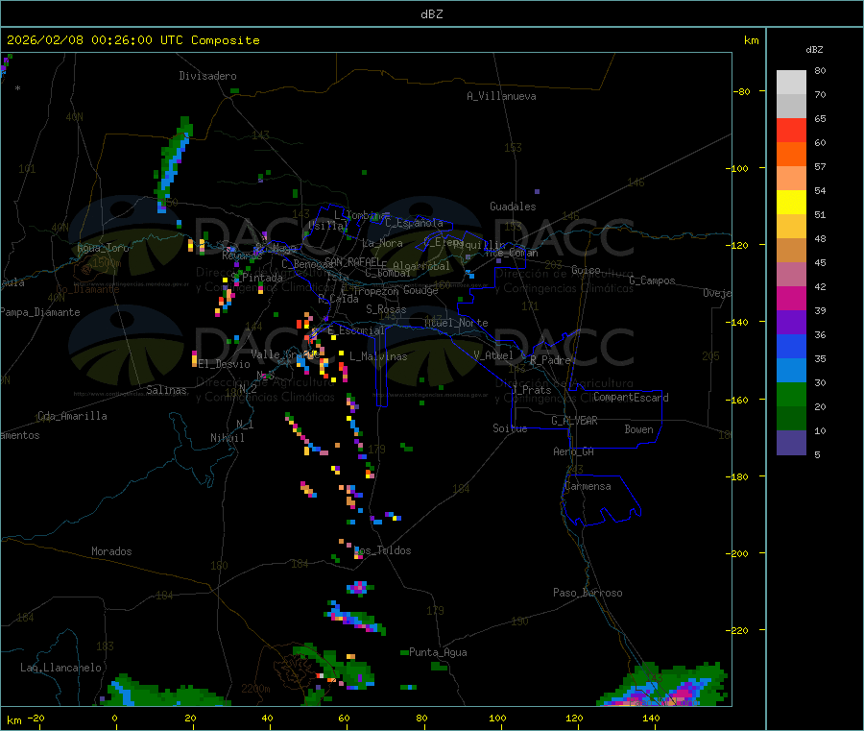Screen dimensions: 864x731
Task: Click the timestamp text 2026/02/08 00:26:00 UTC
Action: (95, 40)
